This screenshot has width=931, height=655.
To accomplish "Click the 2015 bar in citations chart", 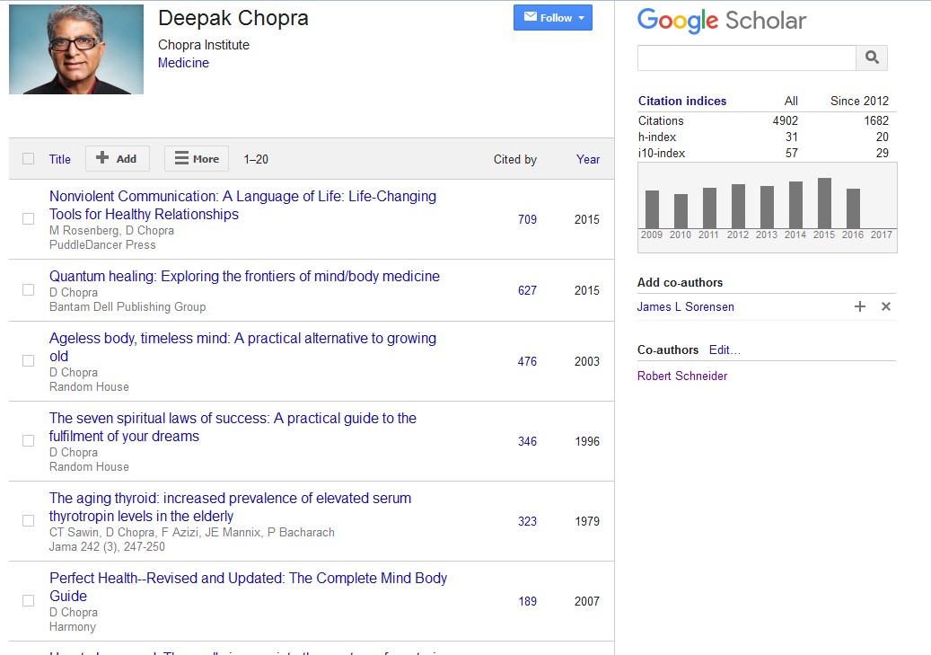I will click(x=824, y=203).
